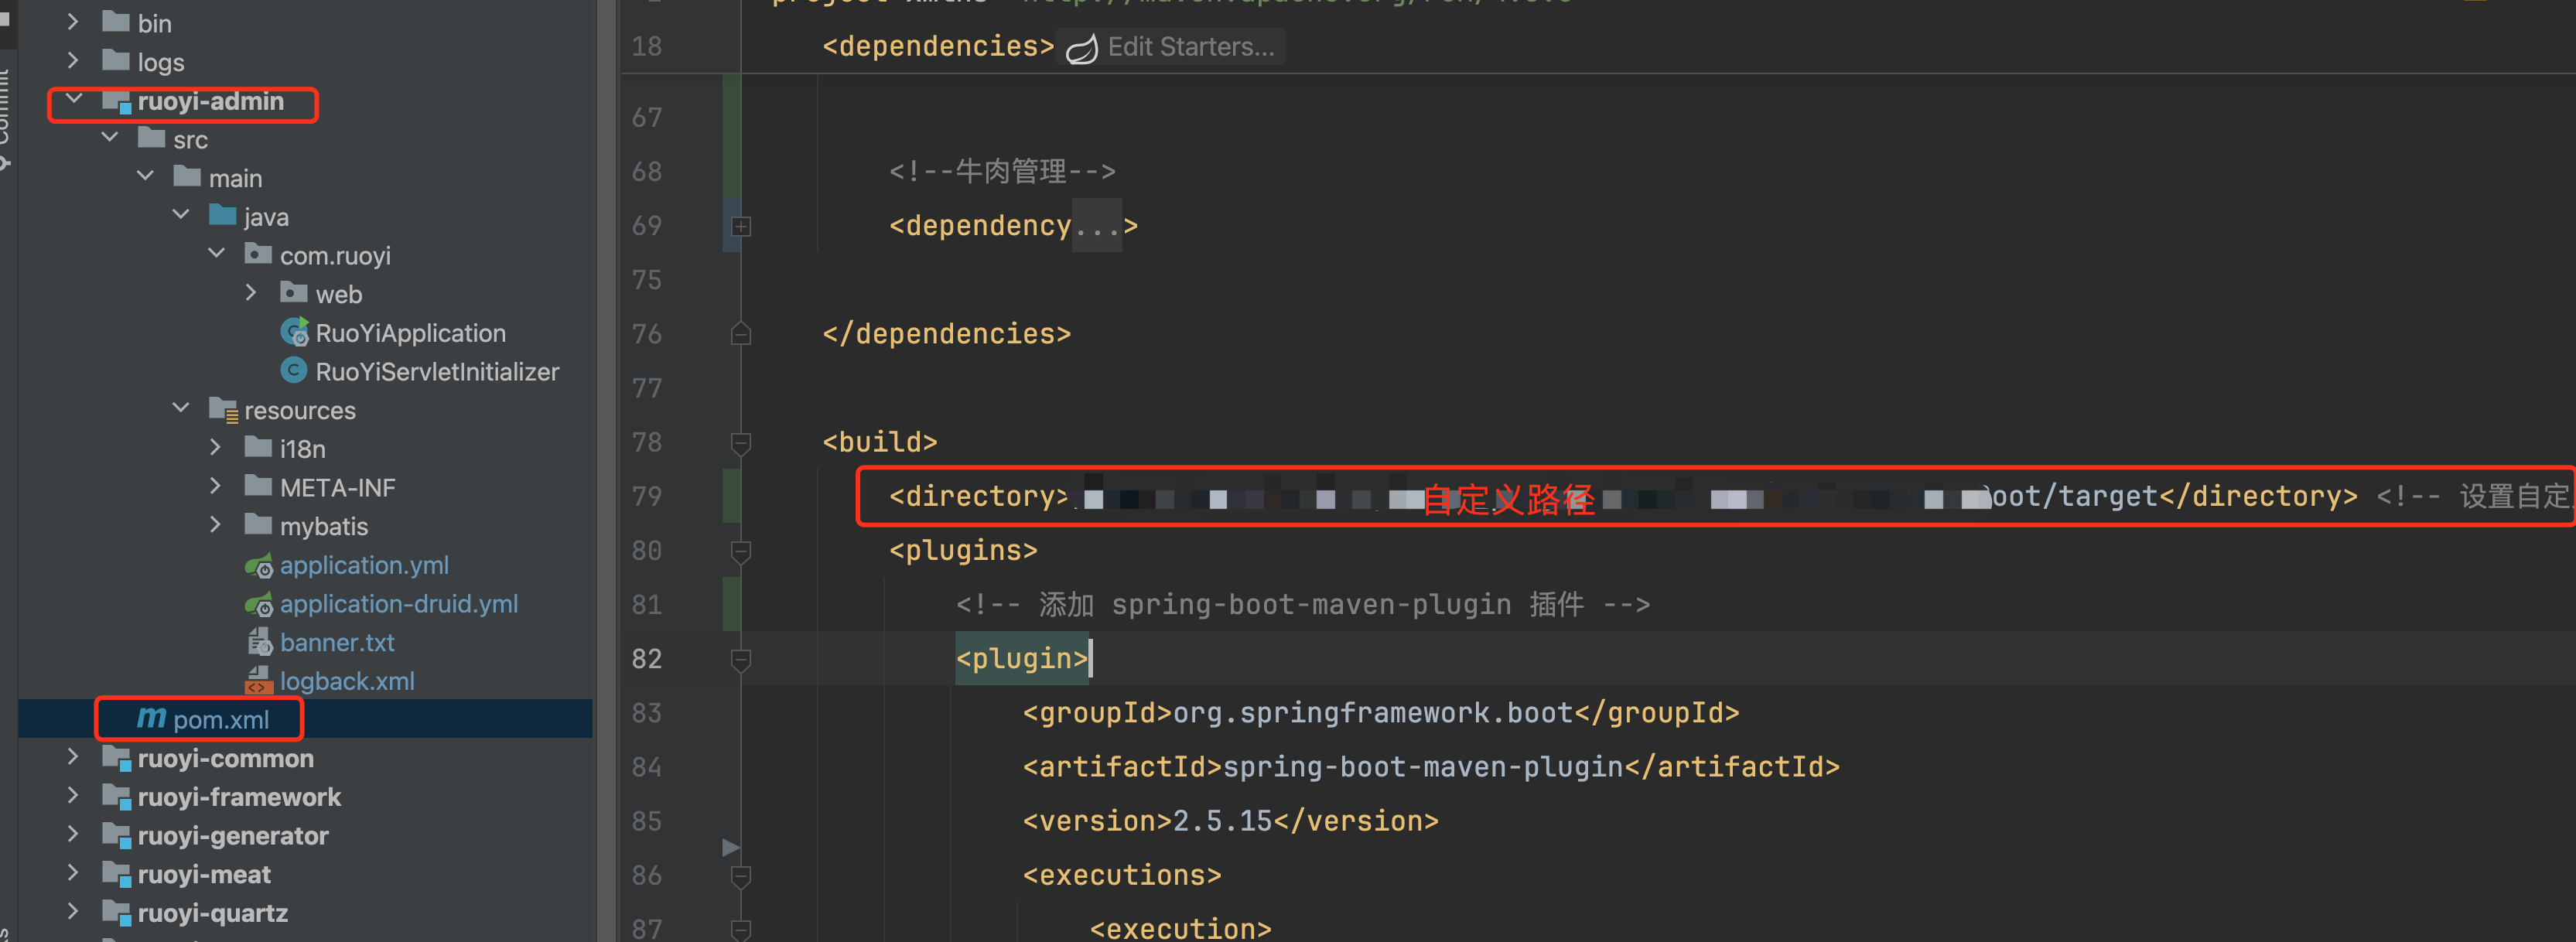Expand the mybatis folder chevron
This screenshot has height=942, width=2576.
click(215, 525)
